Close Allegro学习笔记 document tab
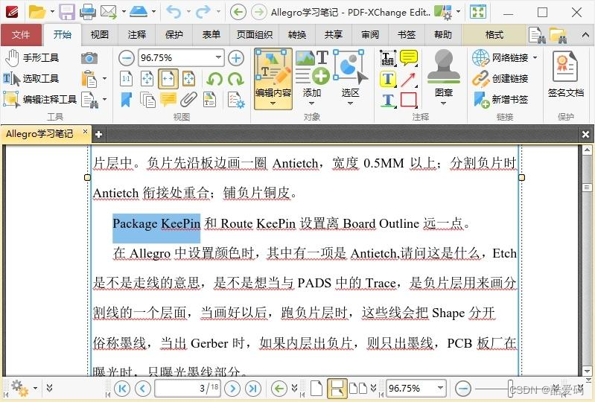This screenshot has width=595, height=402. [x=85, y=132]
